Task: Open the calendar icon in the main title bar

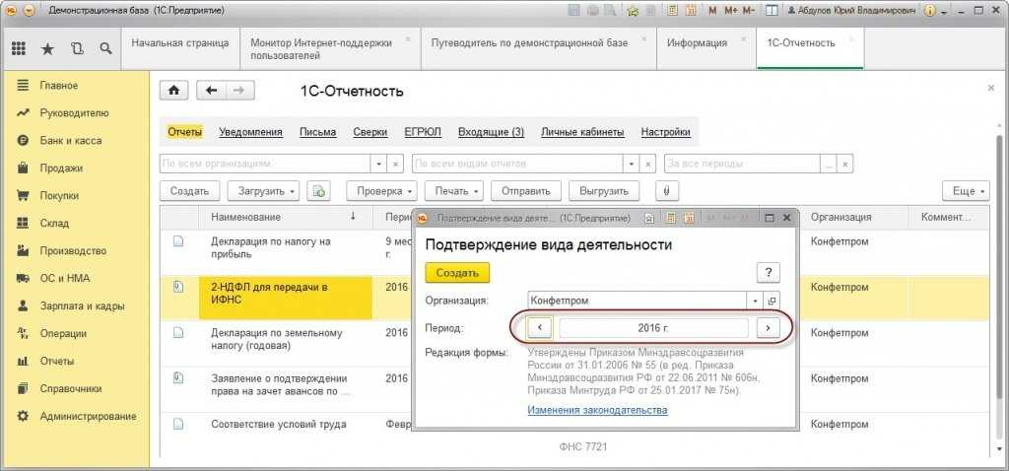Action: [691, 11]
